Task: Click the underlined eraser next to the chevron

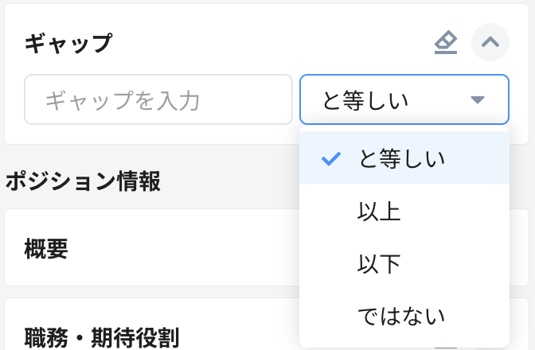Action: tap(446, 43)
